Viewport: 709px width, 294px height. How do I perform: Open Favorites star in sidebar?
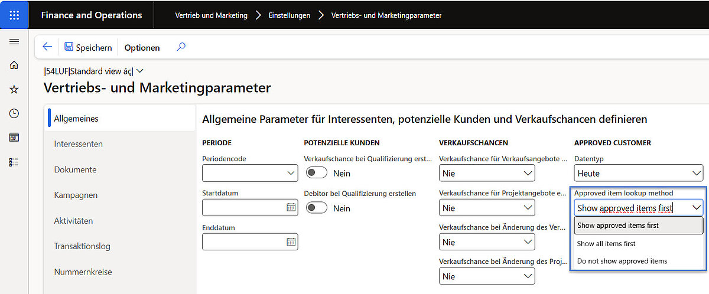(14, 90)
